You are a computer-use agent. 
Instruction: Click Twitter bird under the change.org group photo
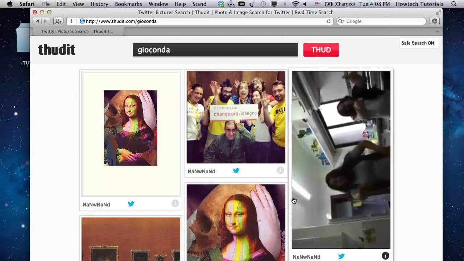point(236,170)
